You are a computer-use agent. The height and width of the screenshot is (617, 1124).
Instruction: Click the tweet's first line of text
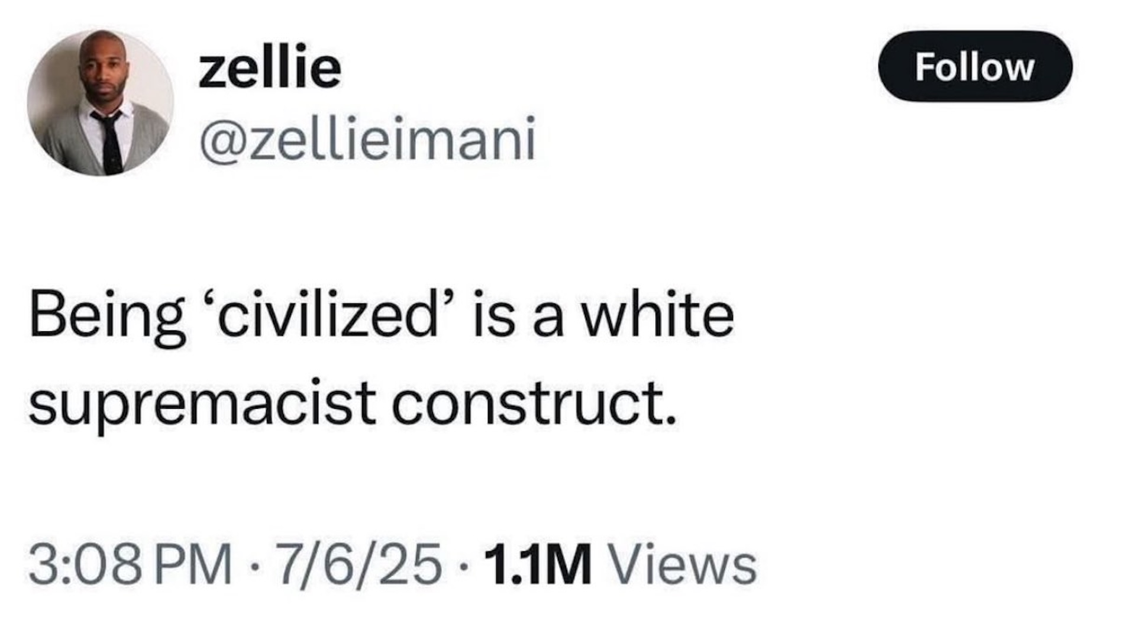point(382,316)
